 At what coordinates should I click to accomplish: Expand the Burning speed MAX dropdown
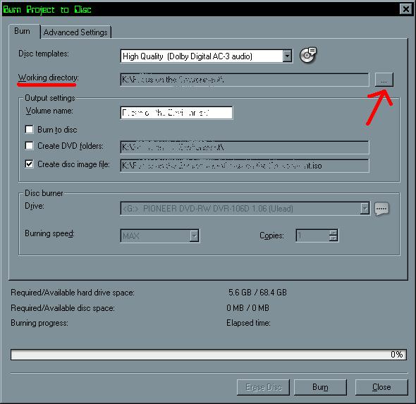click(x=194, y=235)
